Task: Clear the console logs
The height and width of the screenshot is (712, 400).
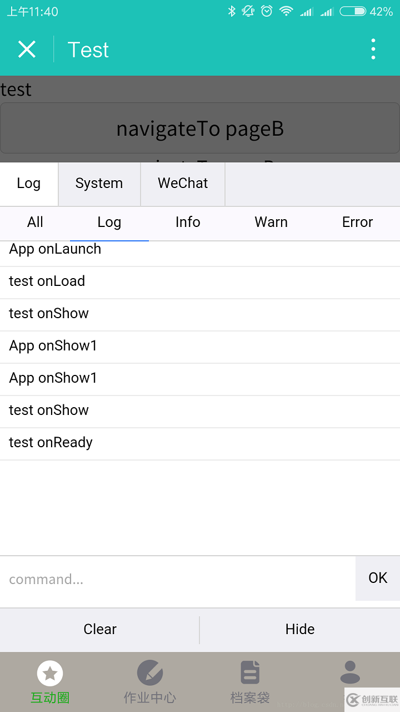Action: click(100, 629)
